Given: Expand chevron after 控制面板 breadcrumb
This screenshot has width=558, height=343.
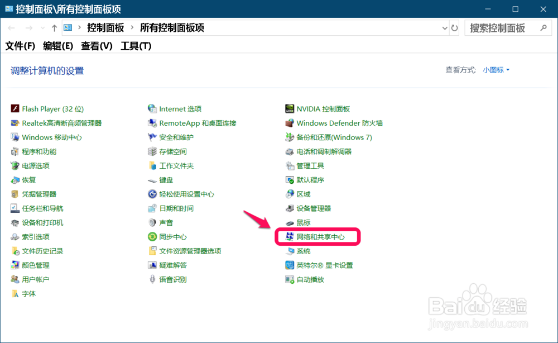Looking at the screenshot, I should 132,27.
